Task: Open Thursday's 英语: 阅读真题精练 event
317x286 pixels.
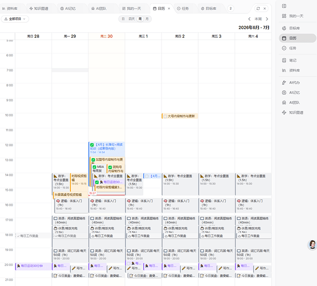Action: 180,220
